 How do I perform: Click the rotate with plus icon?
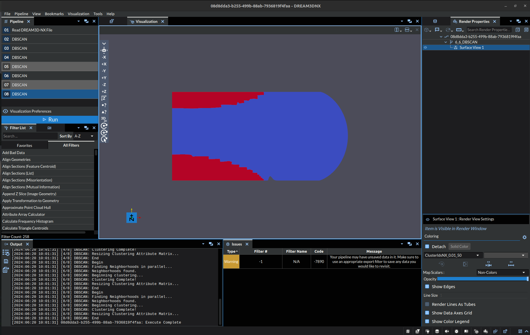[x=104, y=133]
